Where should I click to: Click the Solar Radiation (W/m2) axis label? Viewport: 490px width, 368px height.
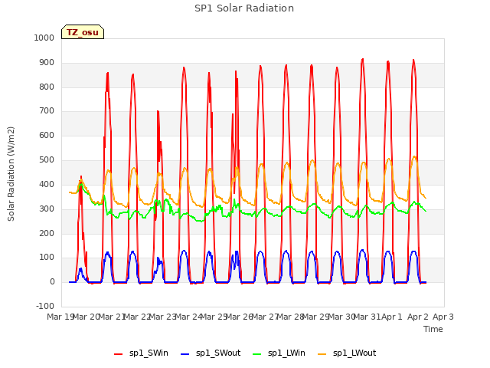(11, 174)
